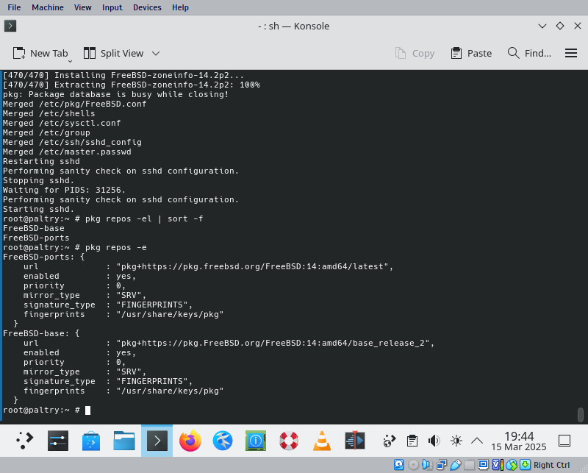
Task: Click the 'pkg repos -el | sort -f' command text
Action: pyautogui.click(x=144, y=218)
